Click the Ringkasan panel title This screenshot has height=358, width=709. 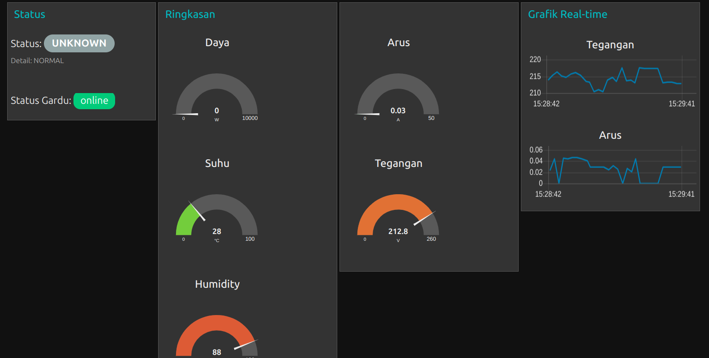pyautogui.click(x=190, y=14)
